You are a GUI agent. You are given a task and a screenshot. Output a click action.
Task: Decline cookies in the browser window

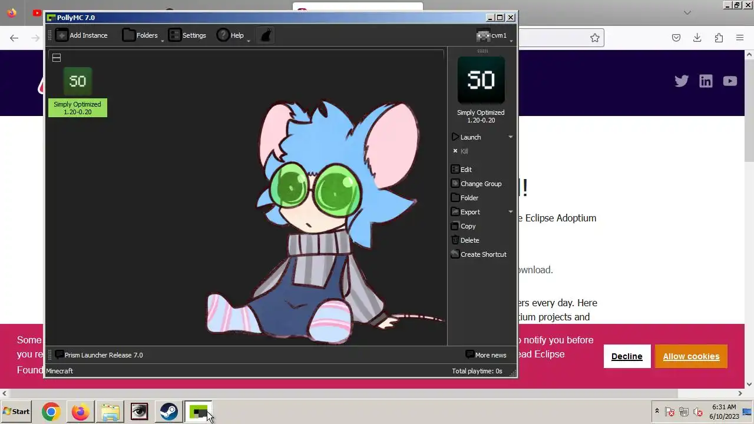[627, 356]
